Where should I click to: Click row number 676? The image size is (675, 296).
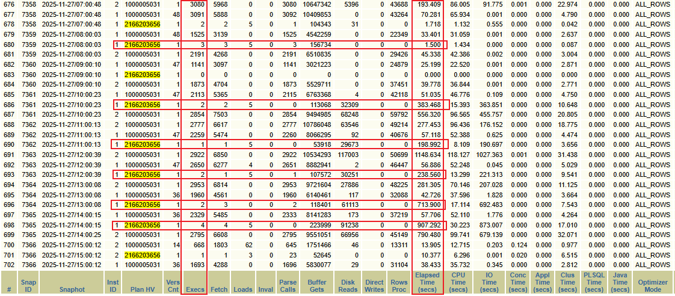click(8, 4)
